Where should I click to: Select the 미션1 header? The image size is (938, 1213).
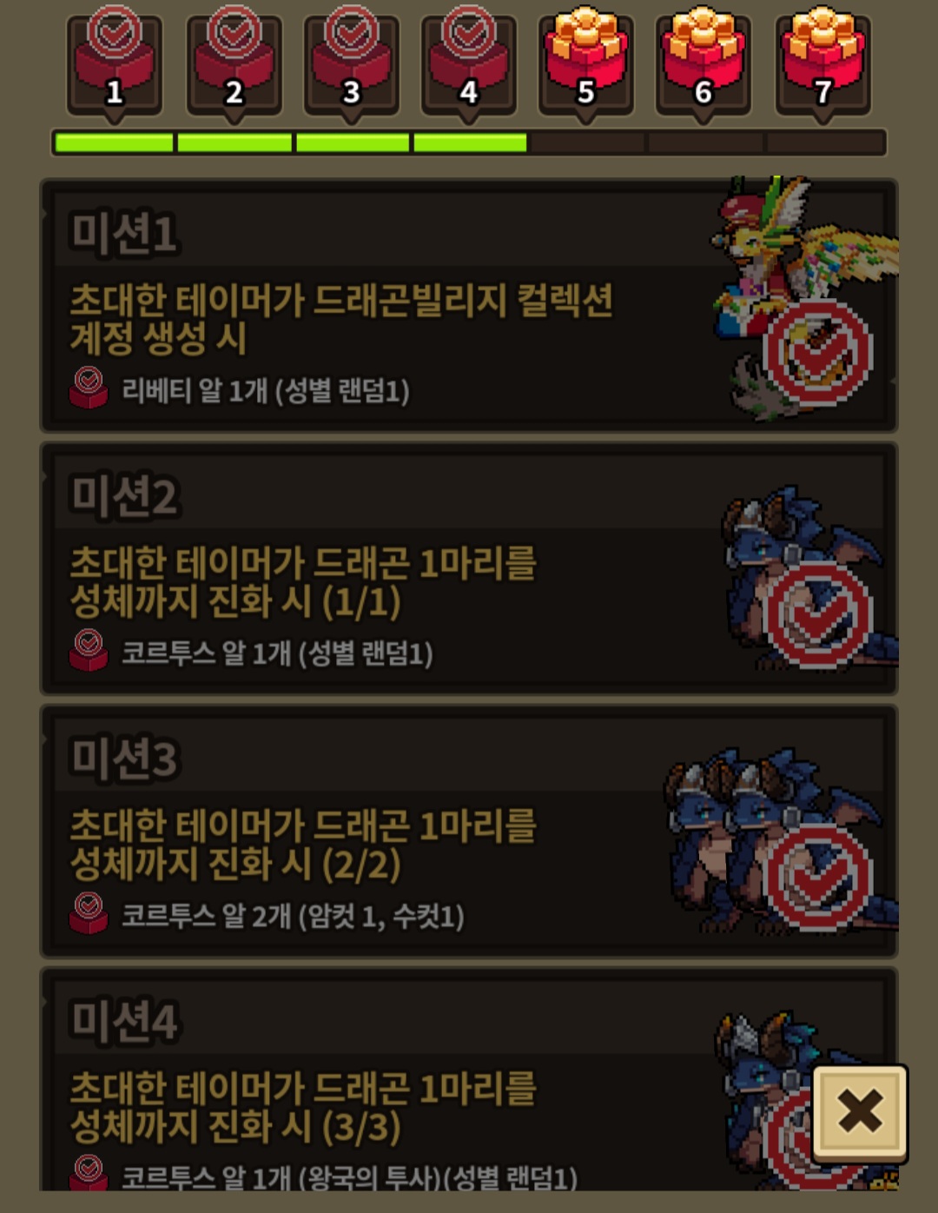(x=124, y=233)
